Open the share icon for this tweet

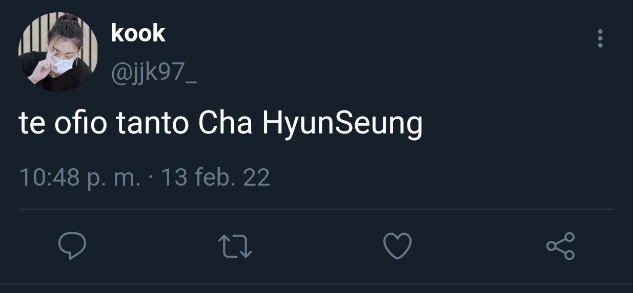[x=561, y=246]
